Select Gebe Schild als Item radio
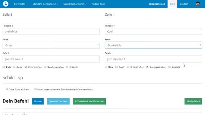Viewport: 205px width, 115px height. tap(7, 89)
